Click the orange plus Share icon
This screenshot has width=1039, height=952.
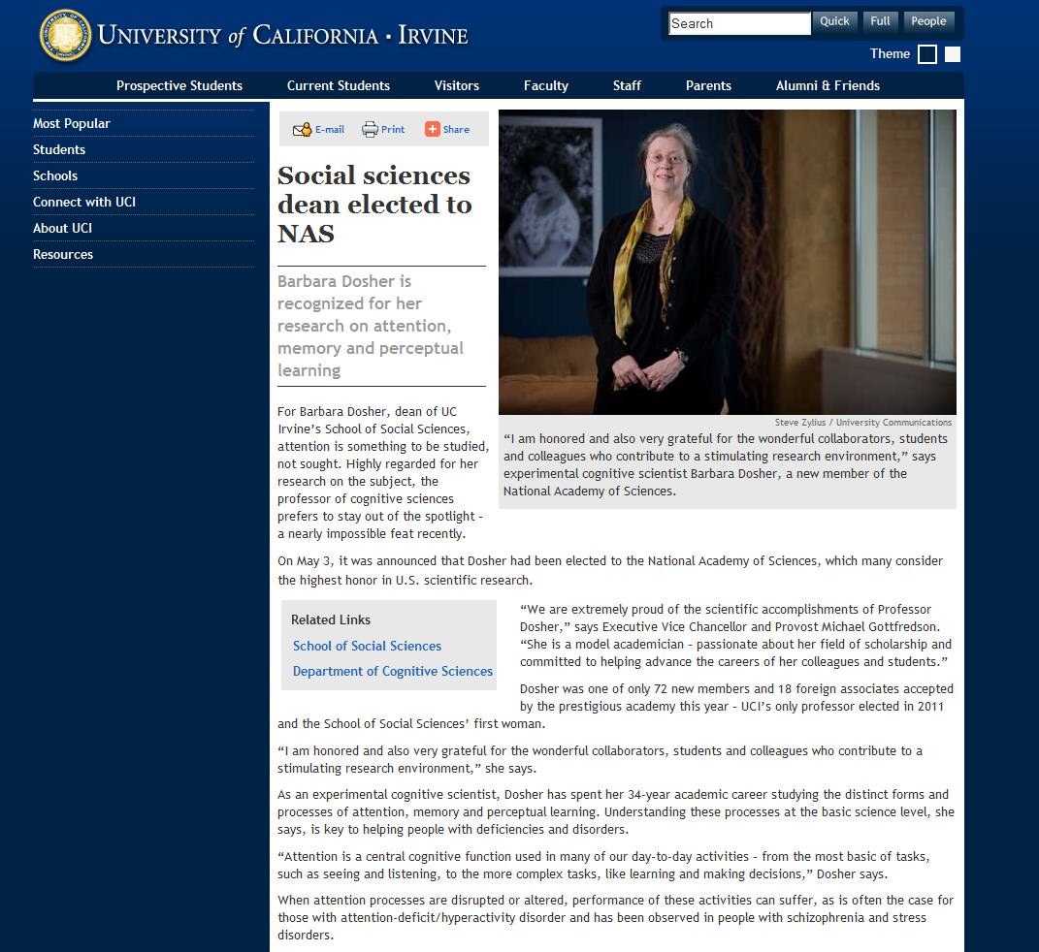click(x=432, y=129)
